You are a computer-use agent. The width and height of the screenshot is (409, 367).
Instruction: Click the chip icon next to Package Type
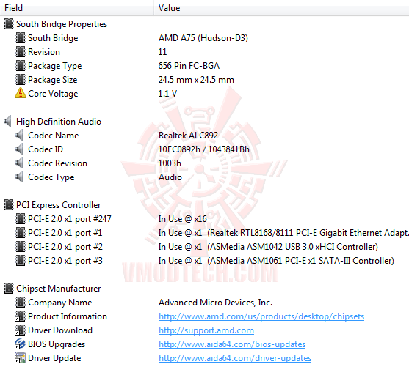point(21,66)
